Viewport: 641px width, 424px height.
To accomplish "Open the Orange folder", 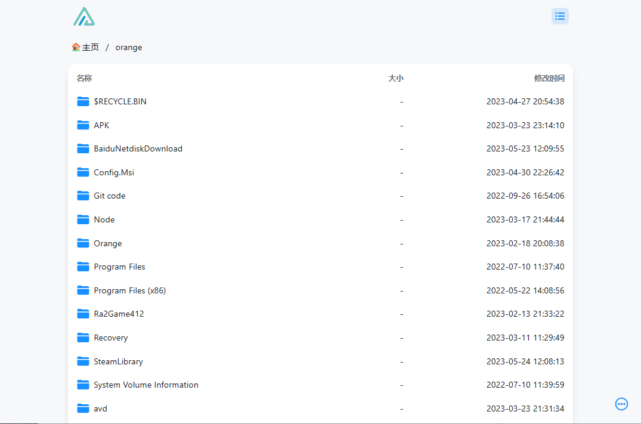I will point(108,243).
